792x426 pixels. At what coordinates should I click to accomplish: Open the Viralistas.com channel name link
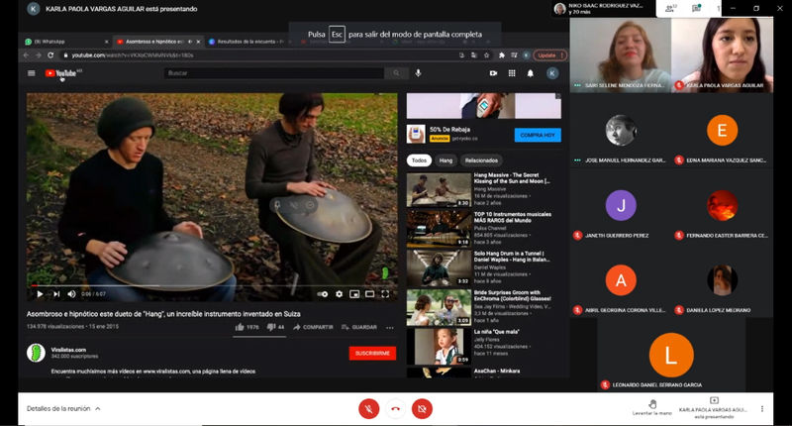pyautogui.click(x=68, y=350)
